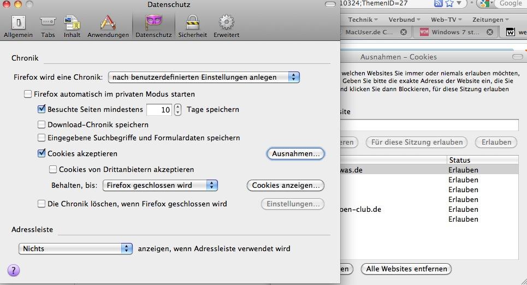Image resolution: width=527 pixels, height=285 pixels.
Task: Click the days number field showing 10
Action: (159, 110)
